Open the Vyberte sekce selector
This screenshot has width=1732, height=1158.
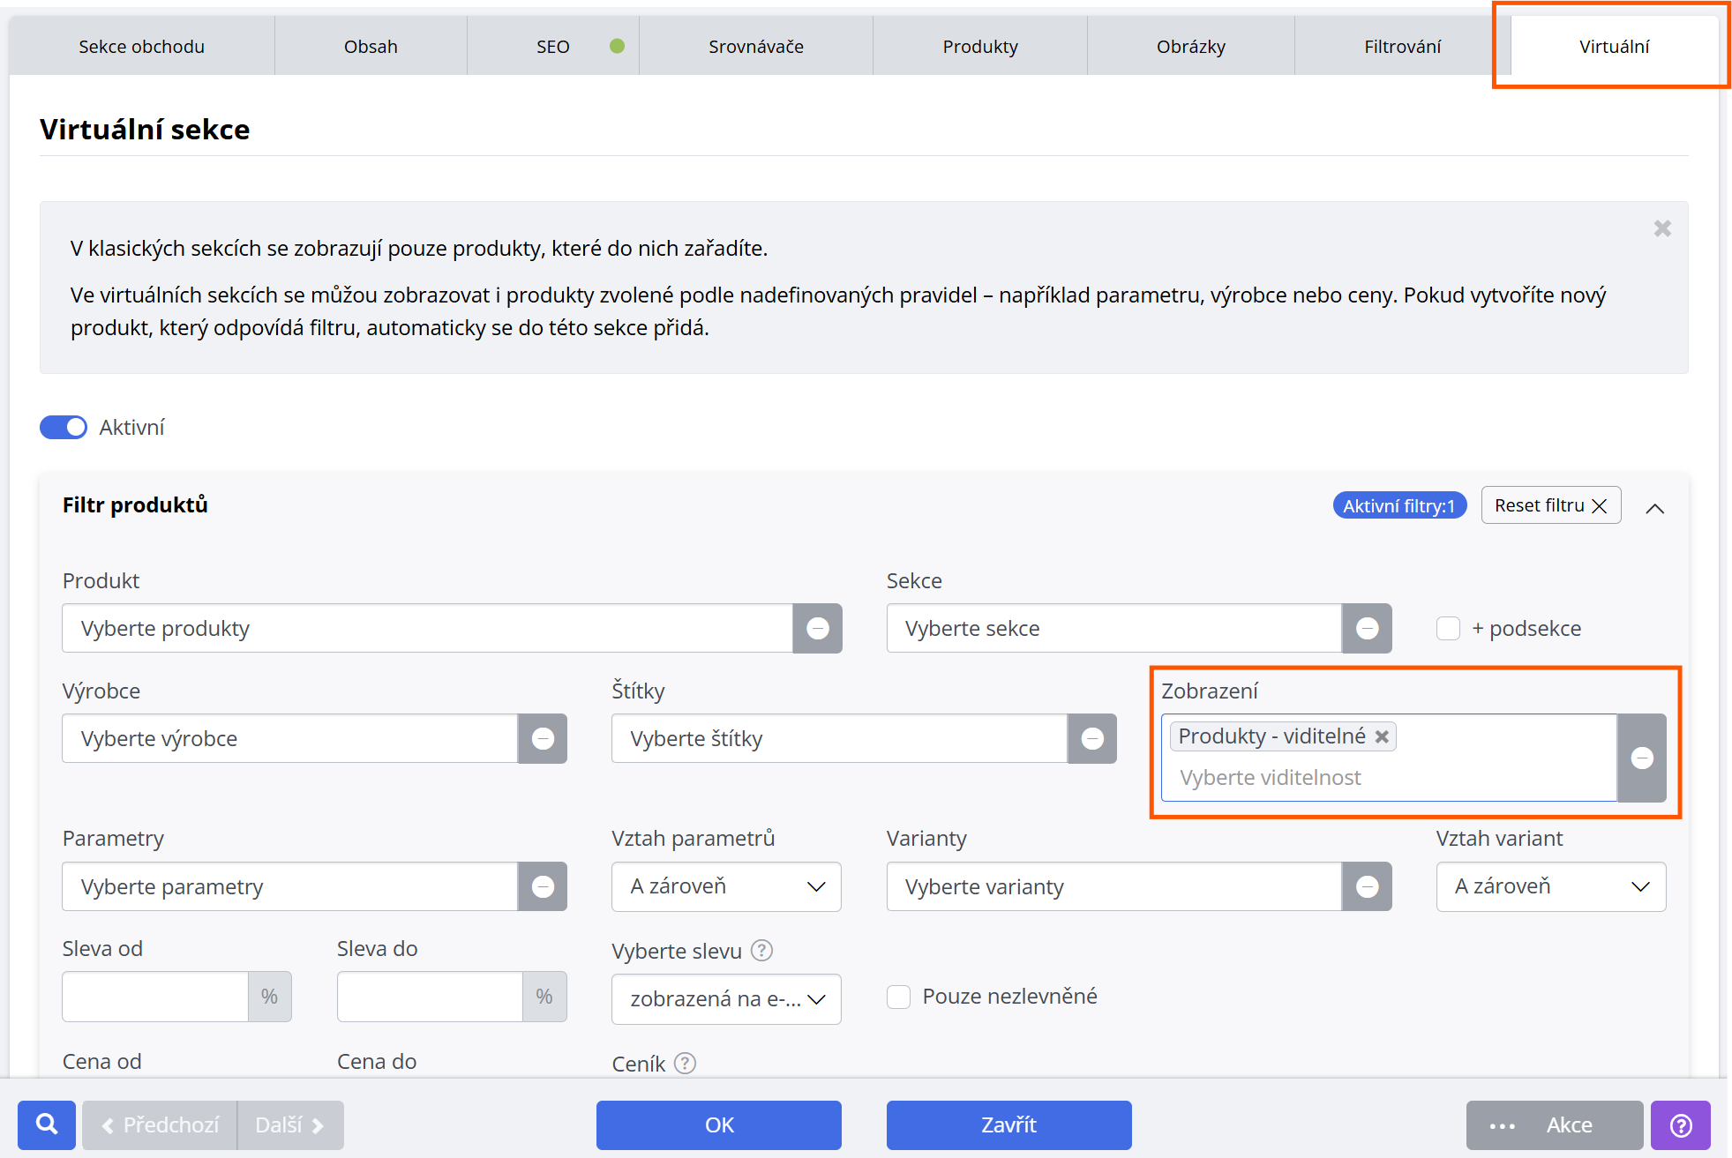tap(1114, 628)
